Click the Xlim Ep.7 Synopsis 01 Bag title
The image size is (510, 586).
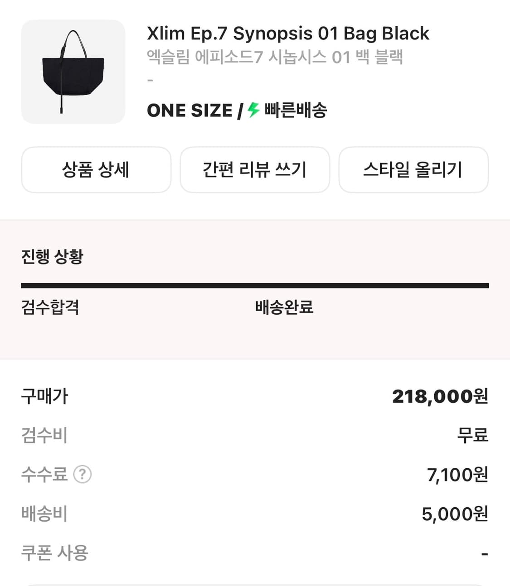pos(288,34)
